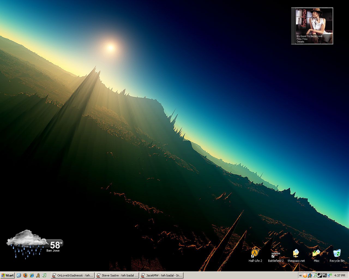Image resolution: width=349 pixels, height=279 pixels.
Task: Click the song title It's Good To Be In Love
Action: 309,36
